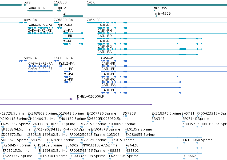
Task: Select the CASK-RA transcript label
Action: (x=105, y=52)
